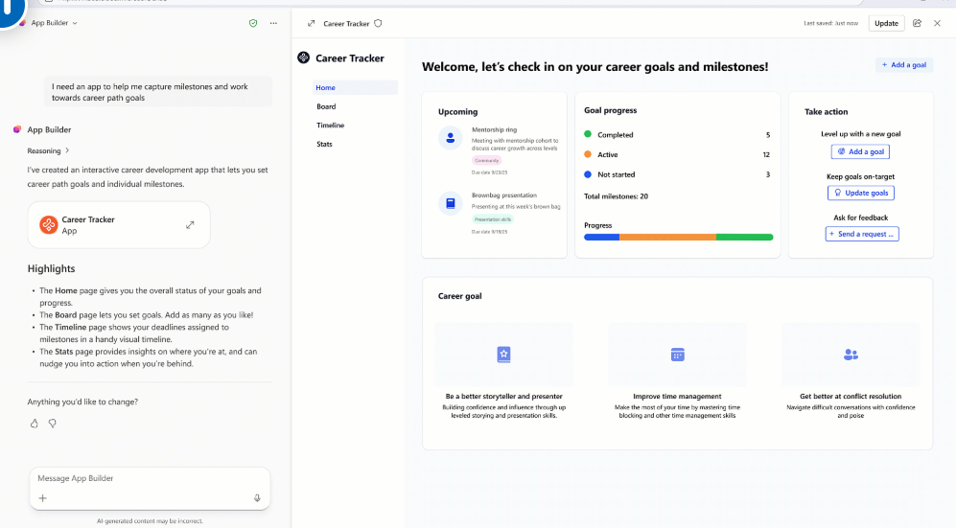The height and width of the screenshot is (528, 956).
Task: Go to the Stats page
Action: tap(324, 144)
